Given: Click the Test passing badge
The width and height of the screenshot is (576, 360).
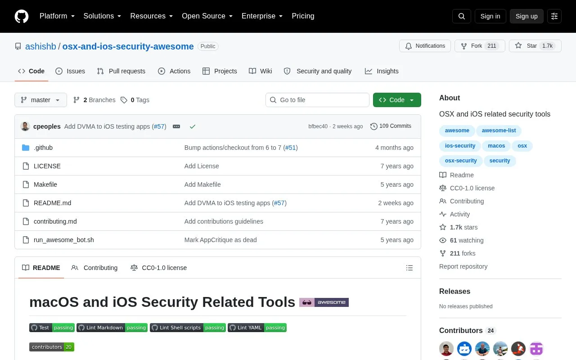Looking at the screenshot, I should coord(52,328).
